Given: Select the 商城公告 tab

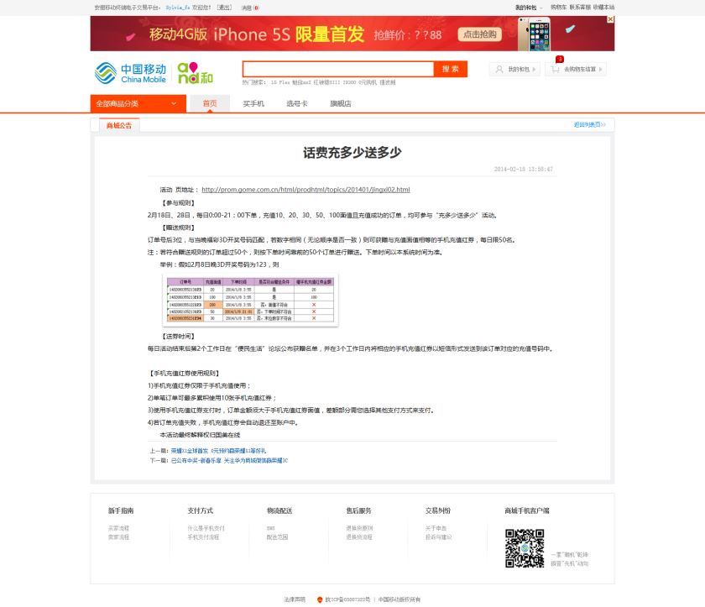Looking at the screenshot, I should tap(119, 125).
